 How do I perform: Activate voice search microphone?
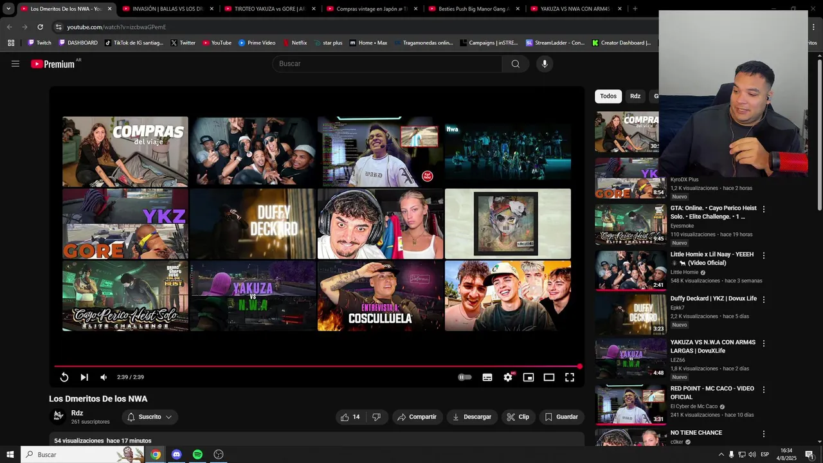(545, 64)
